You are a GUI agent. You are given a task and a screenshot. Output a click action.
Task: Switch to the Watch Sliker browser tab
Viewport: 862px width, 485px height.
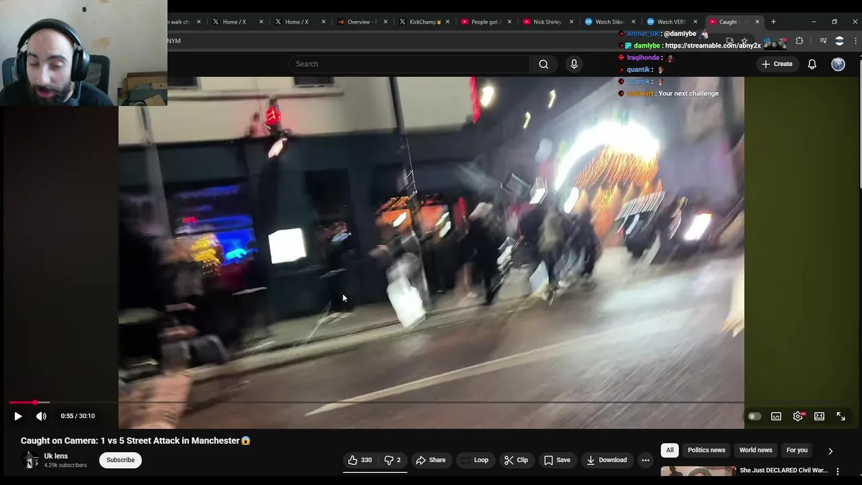(609, 22)
